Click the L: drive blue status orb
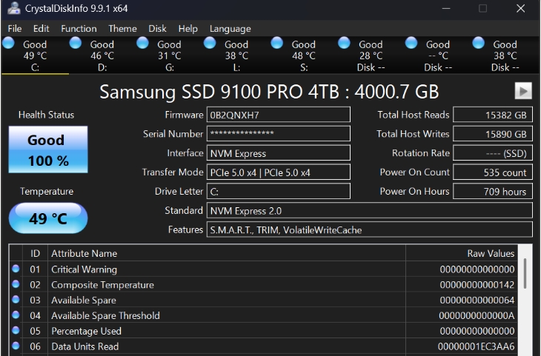The width and height of the screenshot is (541, 356). 210,43
